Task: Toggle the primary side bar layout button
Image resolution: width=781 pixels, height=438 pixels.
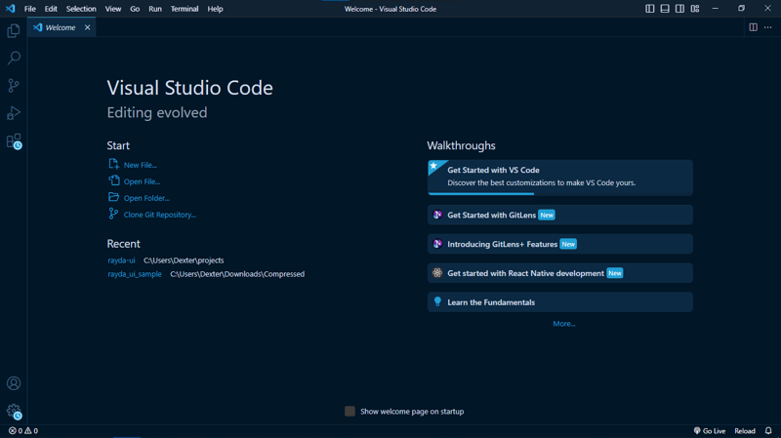Action: (649, 9)
